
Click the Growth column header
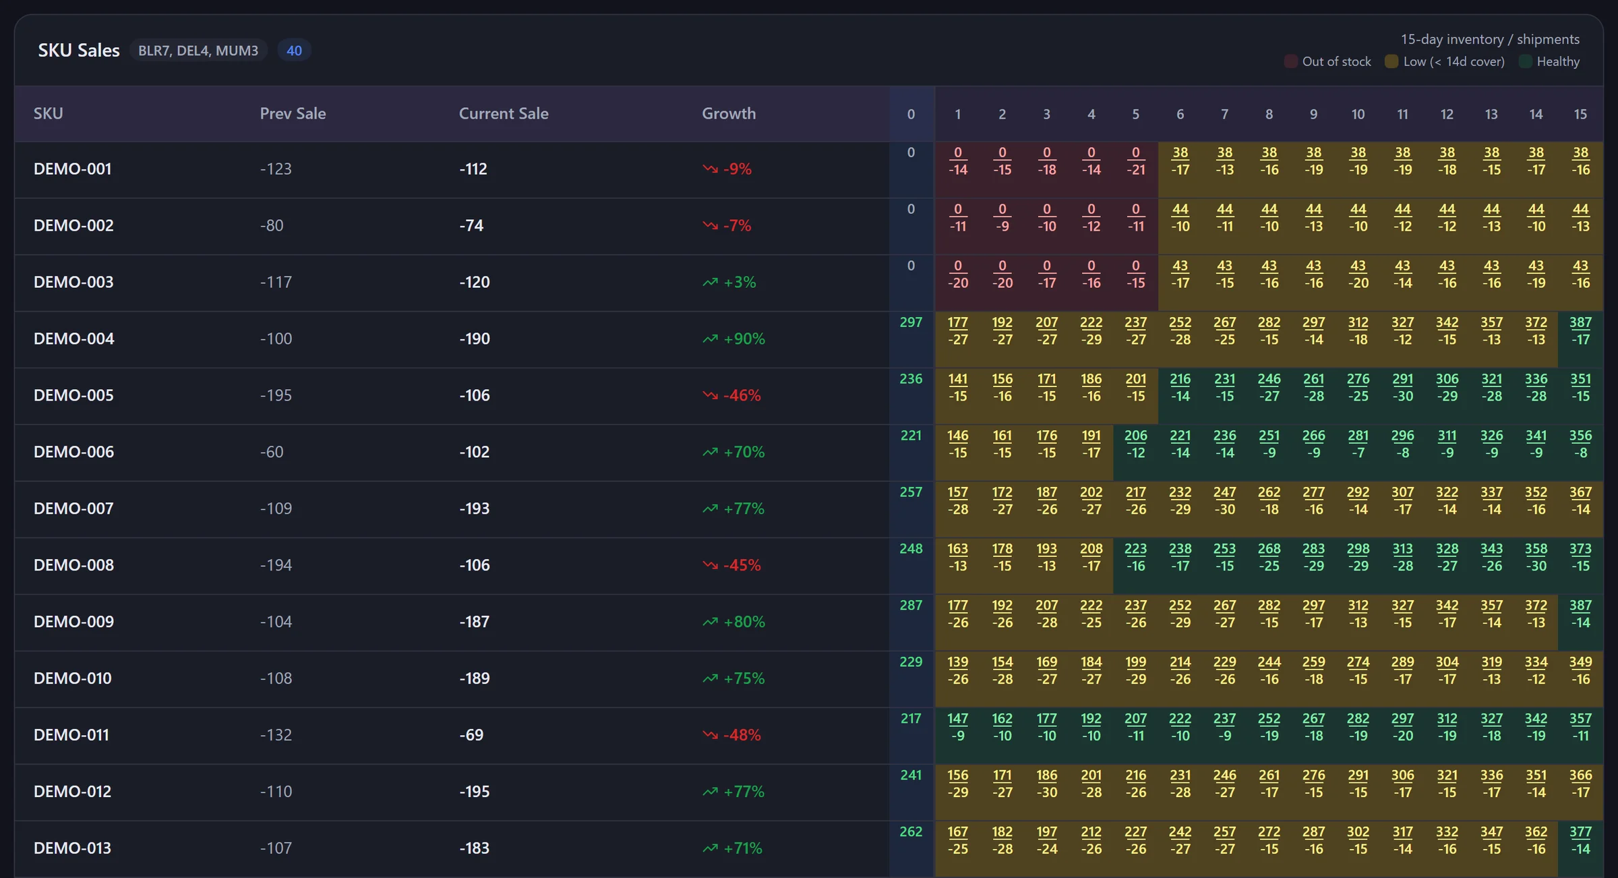[729, 113]
